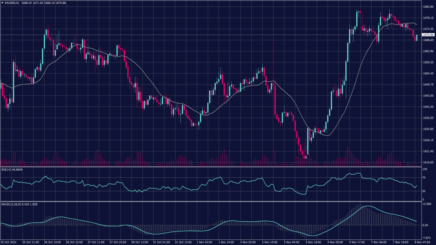Click the MACD 0.00 scale label
The width and height of the screenshot is (436, 245).
426,225
